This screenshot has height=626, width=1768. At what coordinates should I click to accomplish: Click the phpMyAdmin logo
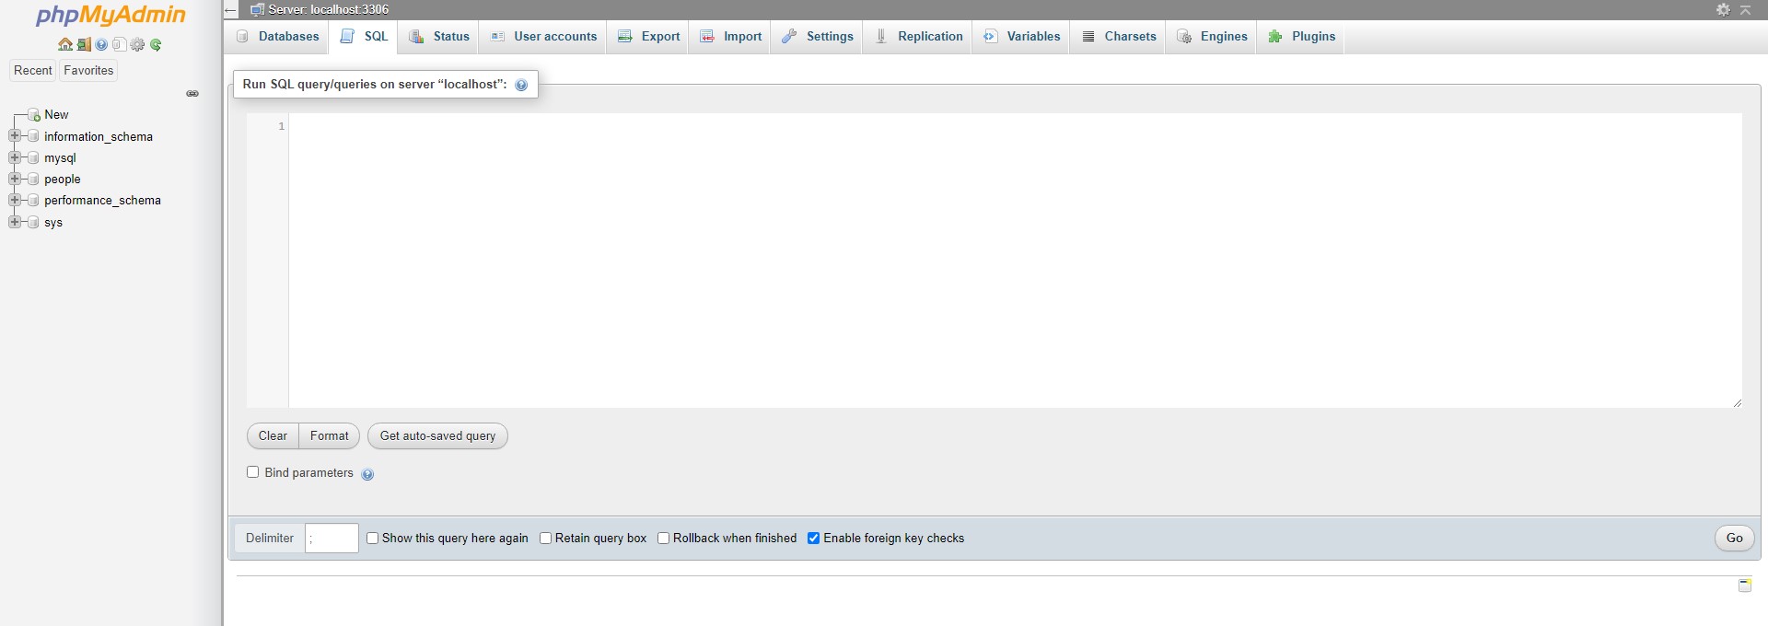coord(110,16)
